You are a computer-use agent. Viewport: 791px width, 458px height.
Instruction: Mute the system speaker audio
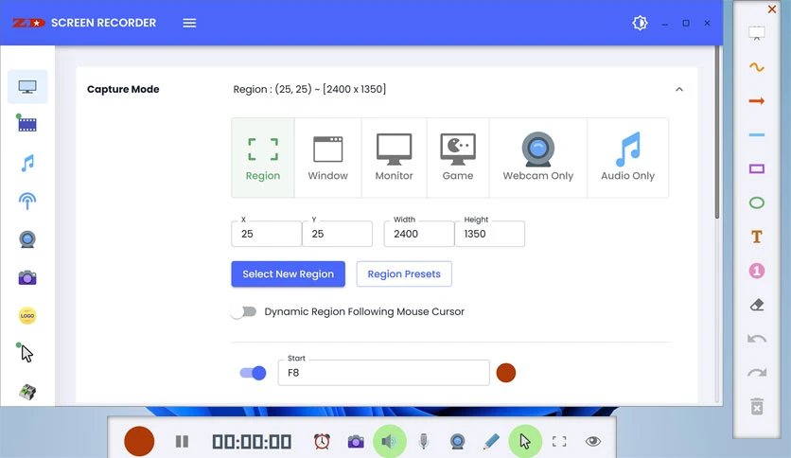coord(390,441)
